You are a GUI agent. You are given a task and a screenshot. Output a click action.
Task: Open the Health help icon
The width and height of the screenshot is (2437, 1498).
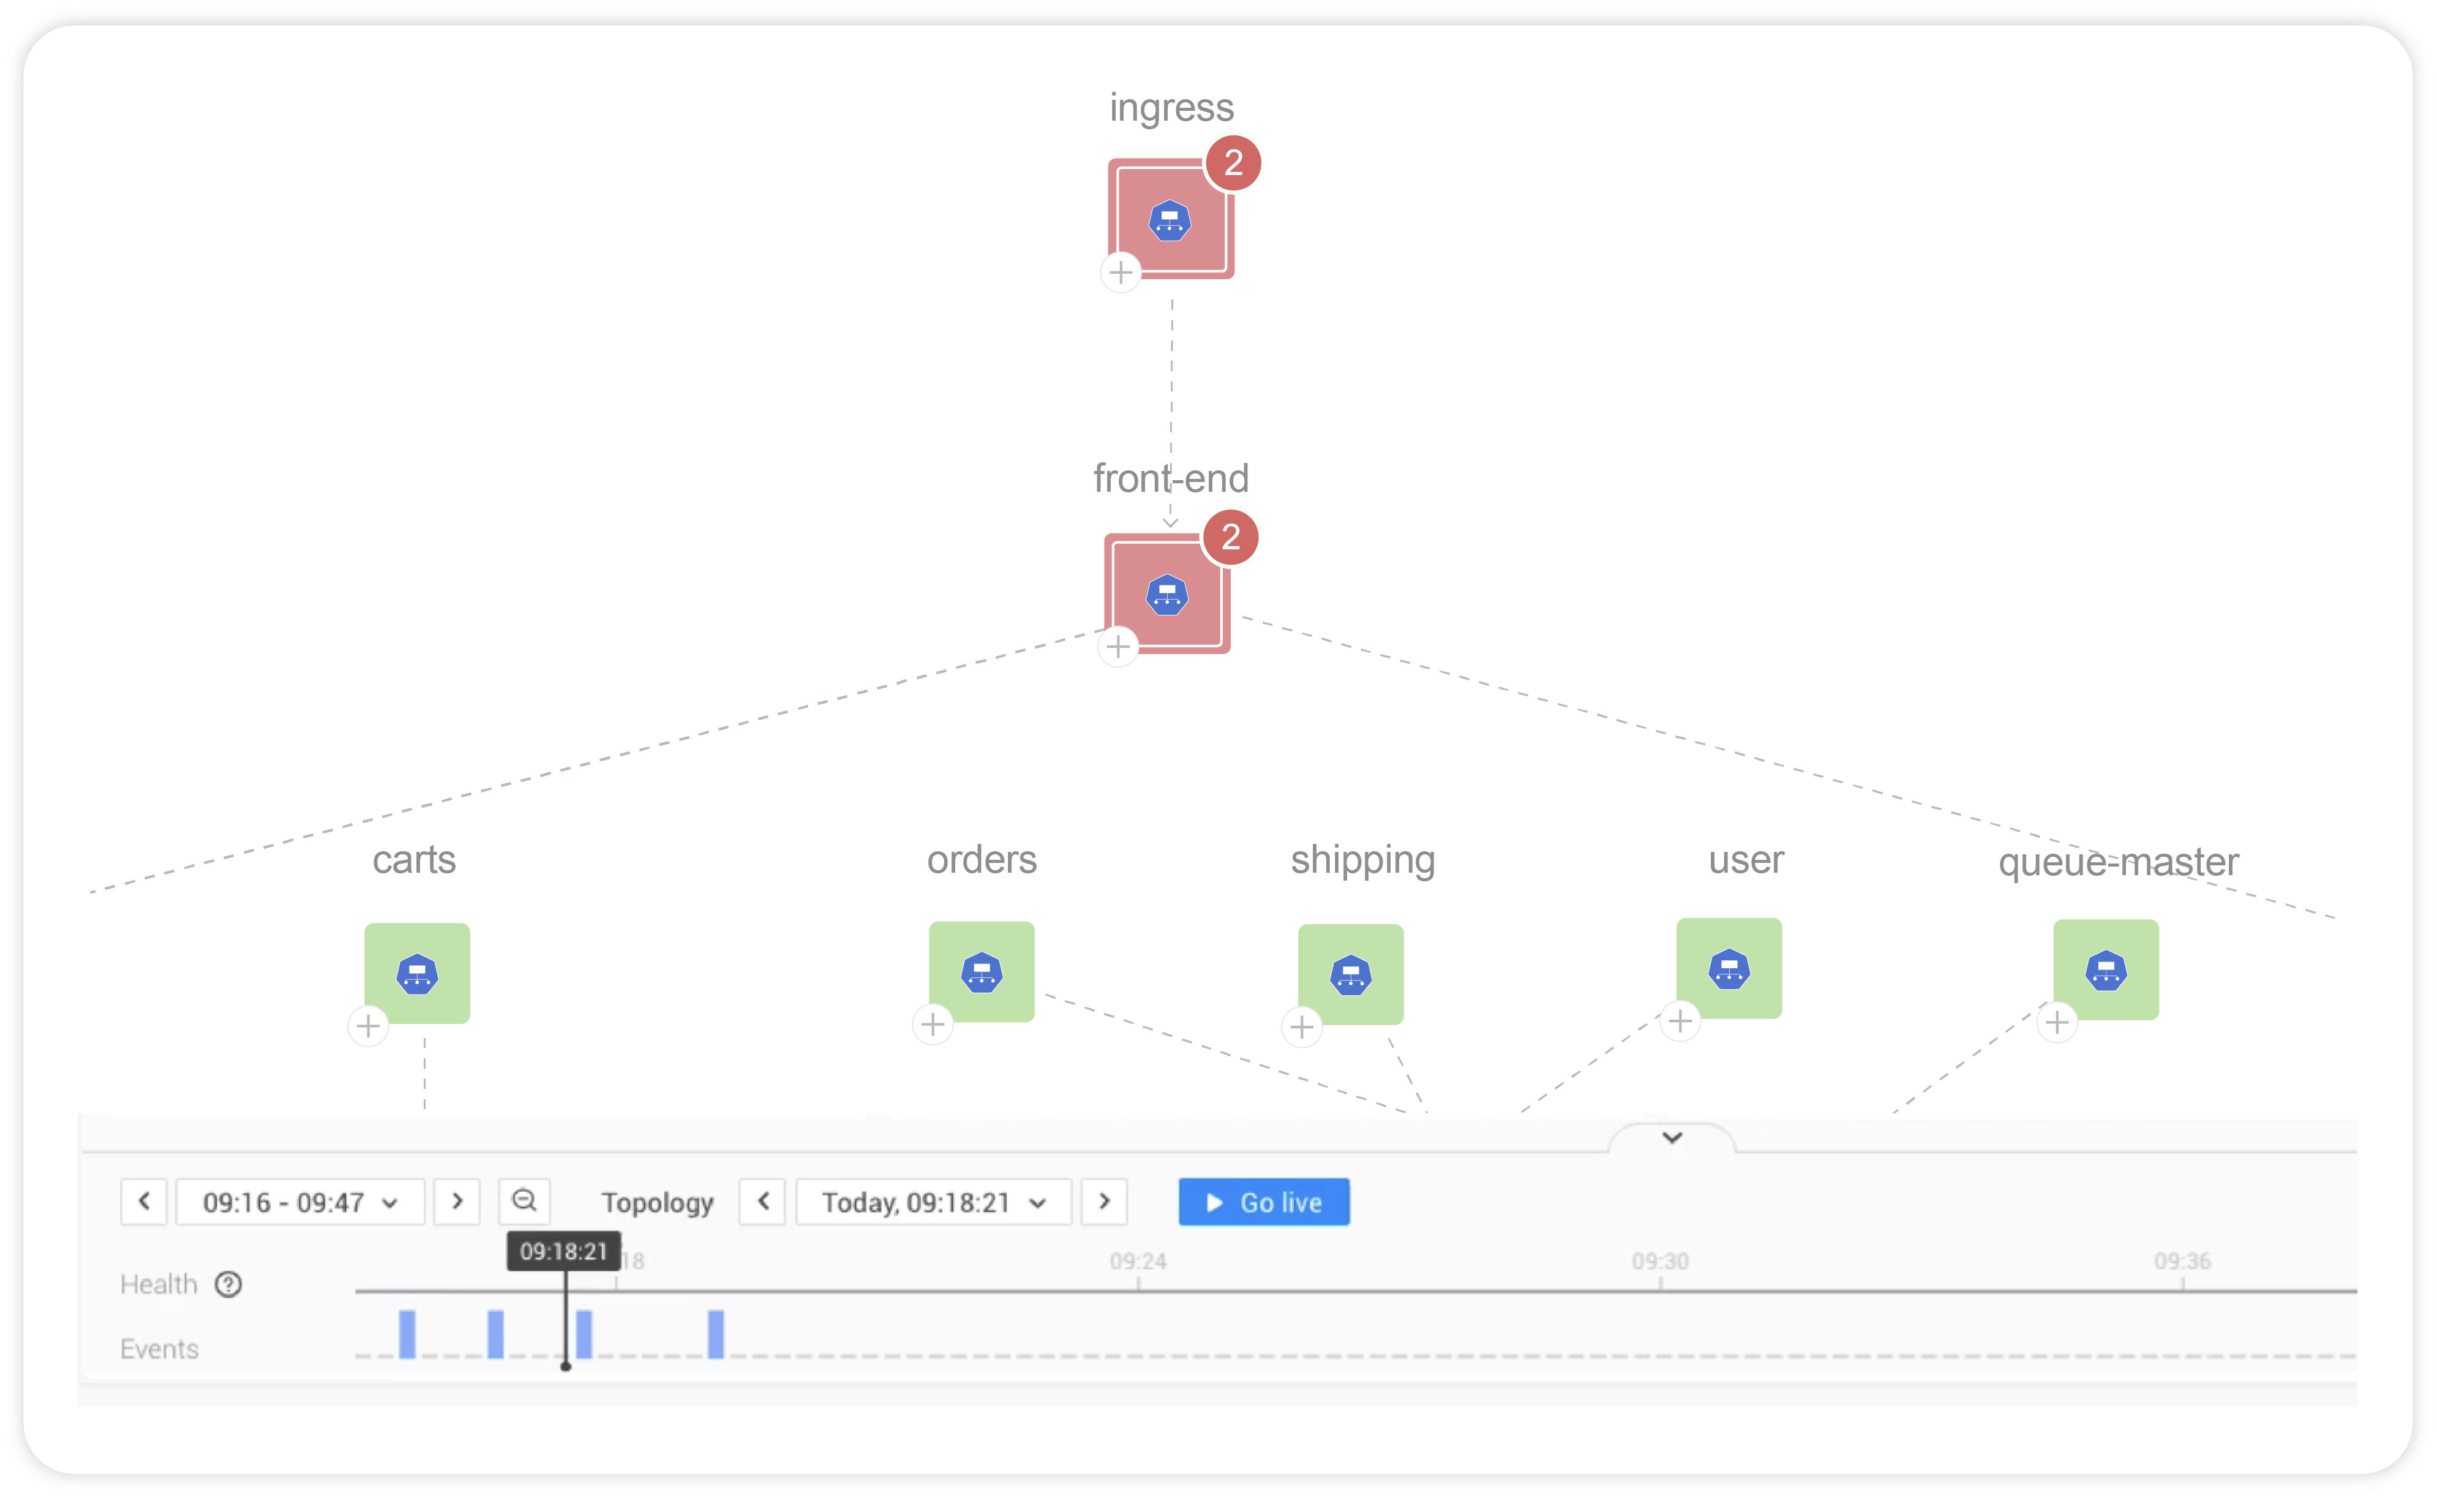click(229, 1284)
